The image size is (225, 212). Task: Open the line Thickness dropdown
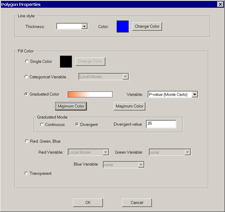coord(84,26)
